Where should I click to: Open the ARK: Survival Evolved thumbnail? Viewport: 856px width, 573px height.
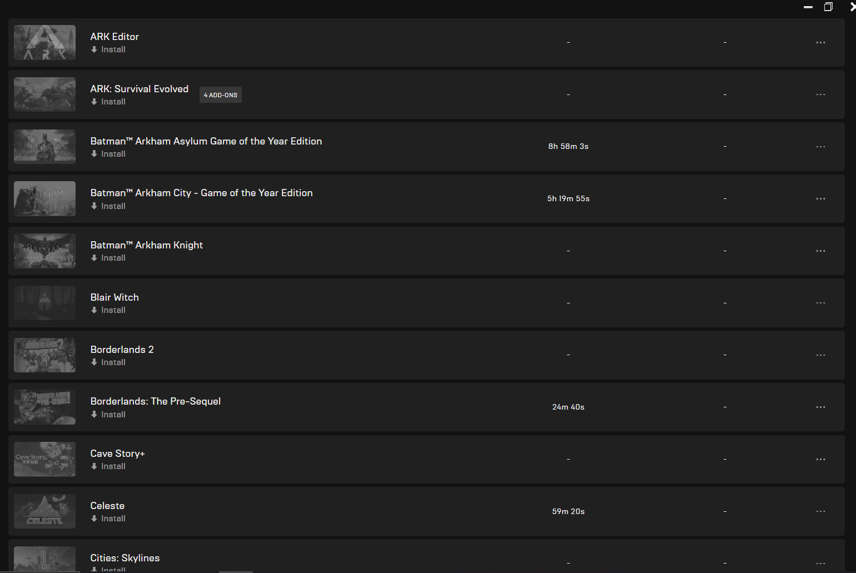point(44,94)
